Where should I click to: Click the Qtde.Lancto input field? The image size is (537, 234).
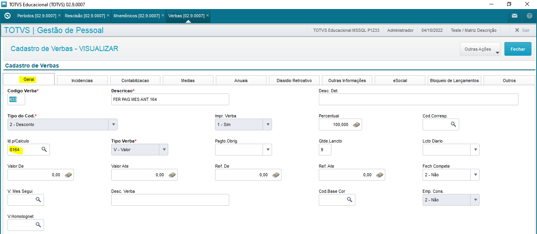pyautogui.click(x=325, y=150)
